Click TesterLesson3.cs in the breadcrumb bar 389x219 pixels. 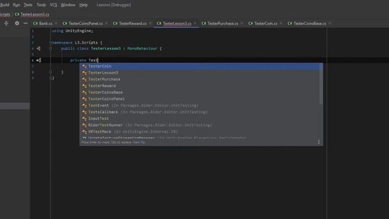tap(35, 15)
